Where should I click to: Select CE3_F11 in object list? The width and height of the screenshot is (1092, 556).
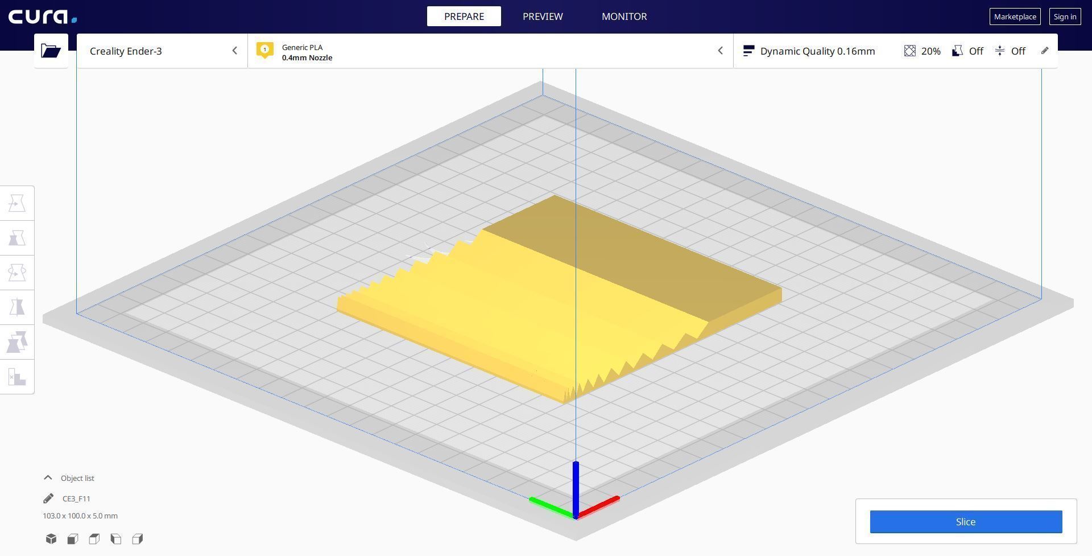(x=76, y=499)
